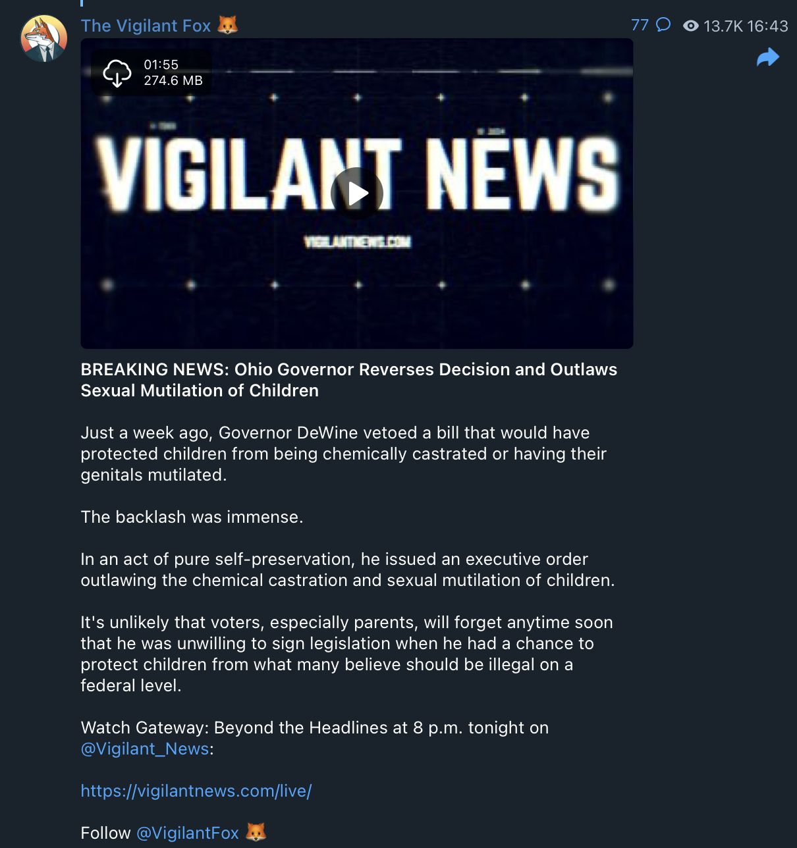Click the blue forward arrow icon
The width and height of the screenshot is (797, 848).
(768, 58)
